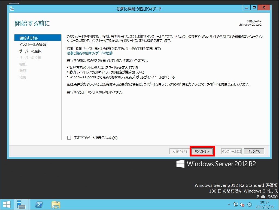This screenshot has height=210, width=279.
Task: Click the < 前へ(P) button
Action: pos(180,151)
